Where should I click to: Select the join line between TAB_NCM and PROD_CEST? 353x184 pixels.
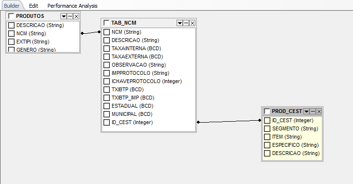[229, 121]
